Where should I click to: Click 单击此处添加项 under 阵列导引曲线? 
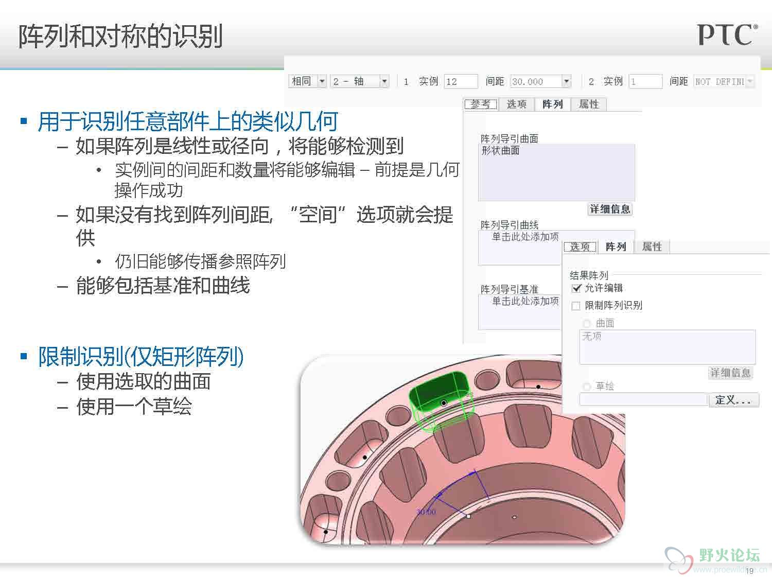click(x=525, y=237)
